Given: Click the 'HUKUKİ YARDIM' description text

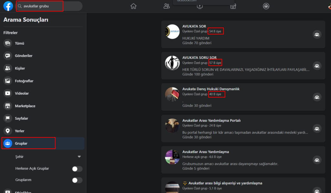Looking at the screenshot, I should click(196, 38).
